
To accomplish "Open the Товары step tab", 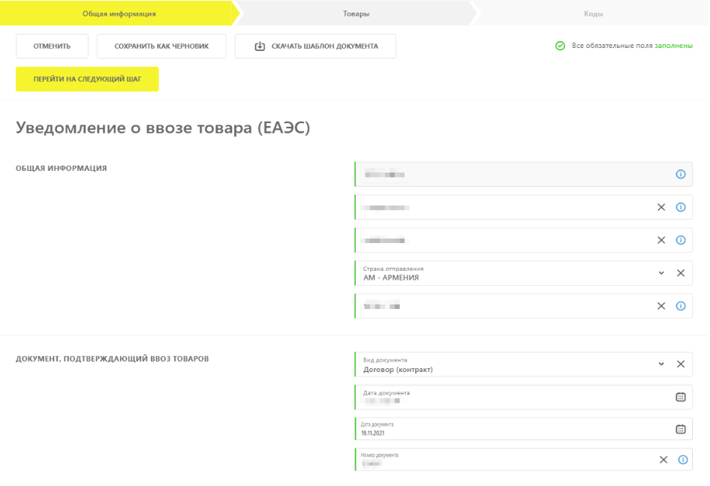I will [356, 13].
